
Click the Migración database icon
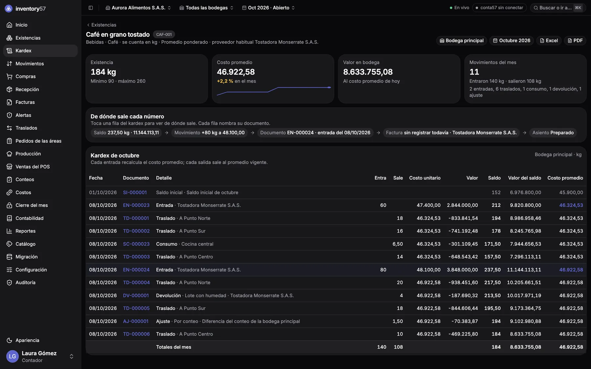10,257
